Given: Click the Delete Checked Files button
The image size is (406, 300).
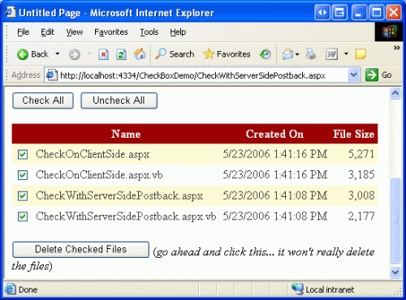Looking at the screenshot, I should [x=80, y=250].
